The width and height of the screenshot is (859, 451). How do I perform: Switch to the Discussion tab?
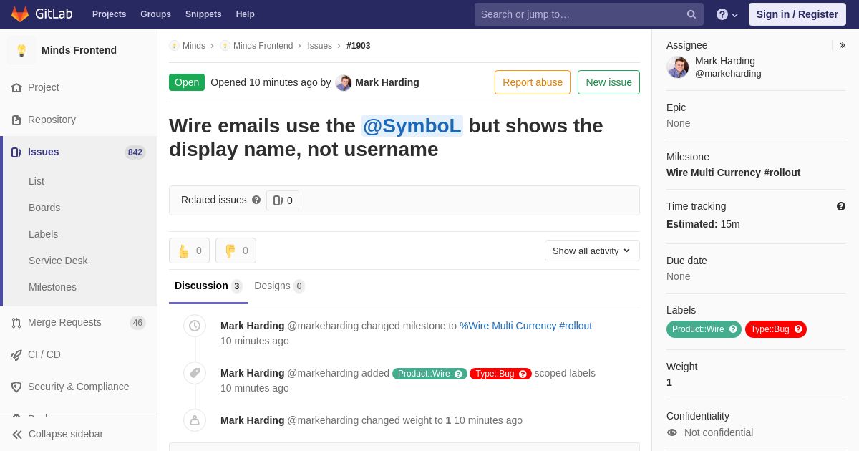[x=208, y=286]
